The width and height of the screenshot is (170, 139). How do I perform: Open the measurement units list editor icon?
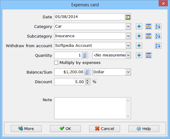pos(148,55)
